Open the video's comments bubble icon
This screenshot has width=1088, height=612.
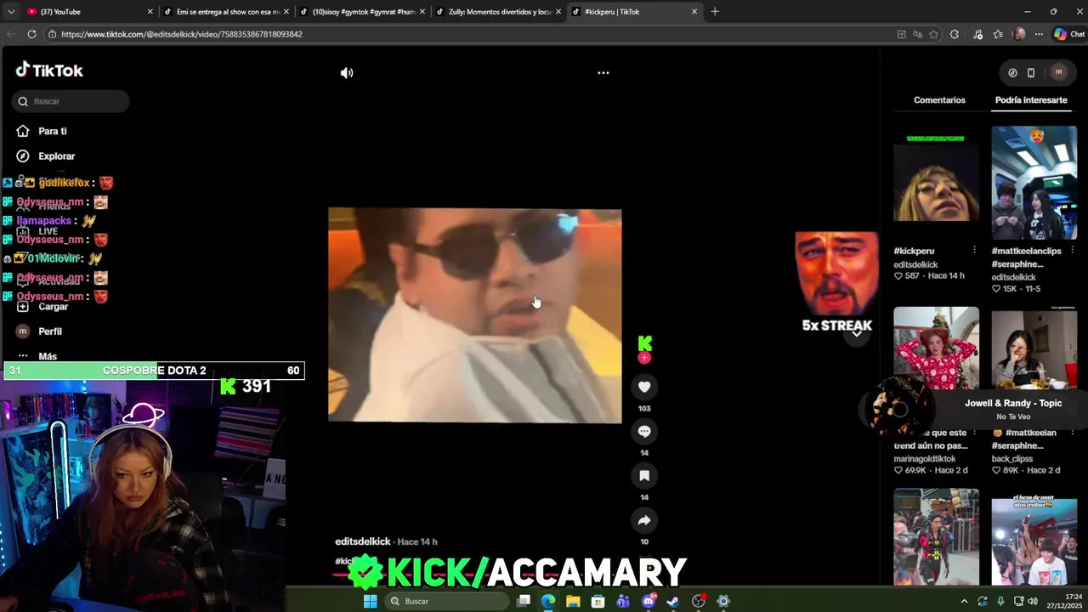644,432
